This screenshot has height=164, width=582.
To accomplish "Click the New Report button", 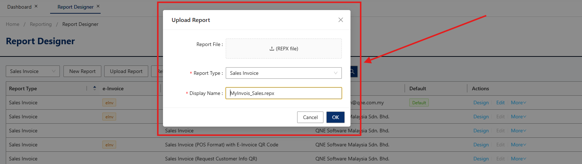I will (82, 71).
